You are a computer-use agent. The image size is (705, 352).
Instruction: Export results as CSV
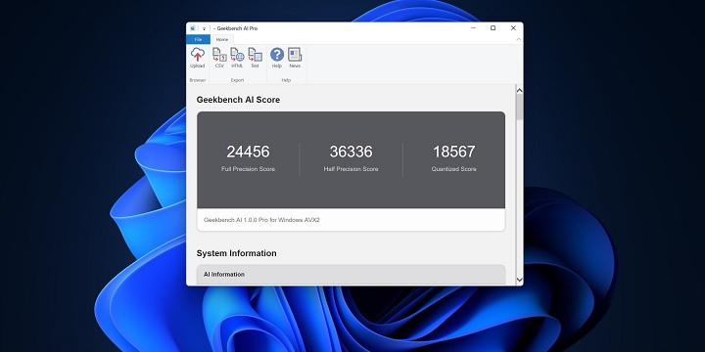pyautogui.click(x=219, y=59)
